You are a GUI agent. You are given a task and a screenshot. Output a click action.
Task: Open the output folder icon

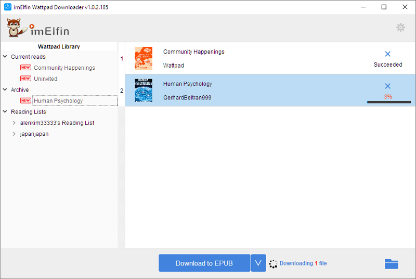(392, 263)
